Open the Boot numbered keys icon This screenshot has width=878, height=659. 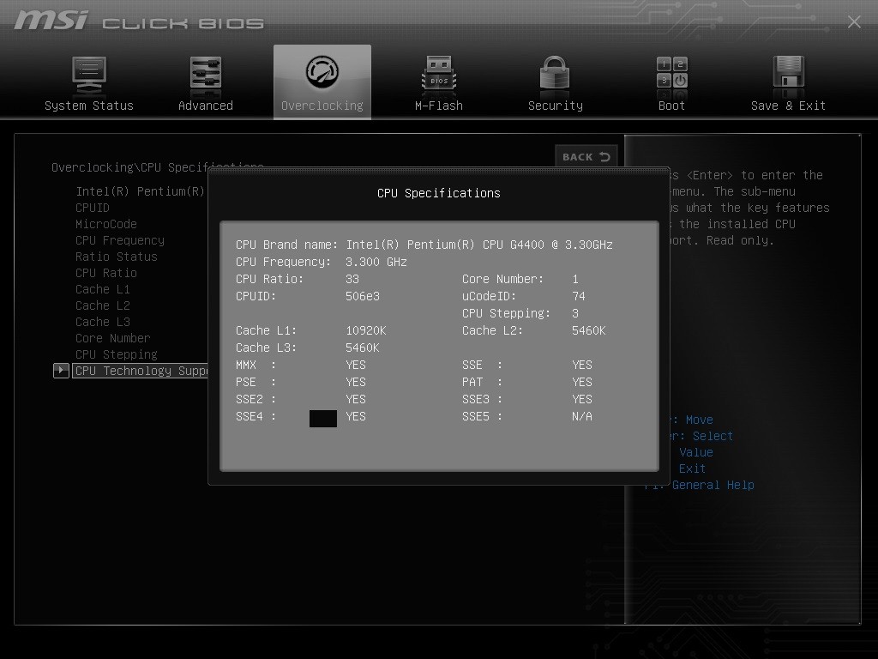(672, 72)
